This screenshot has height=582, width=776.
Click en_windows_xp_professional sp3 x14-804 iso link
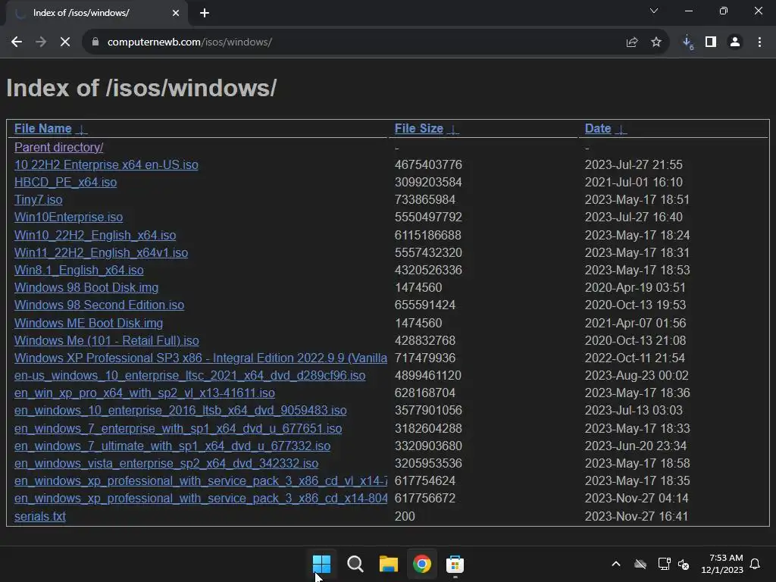200,499
